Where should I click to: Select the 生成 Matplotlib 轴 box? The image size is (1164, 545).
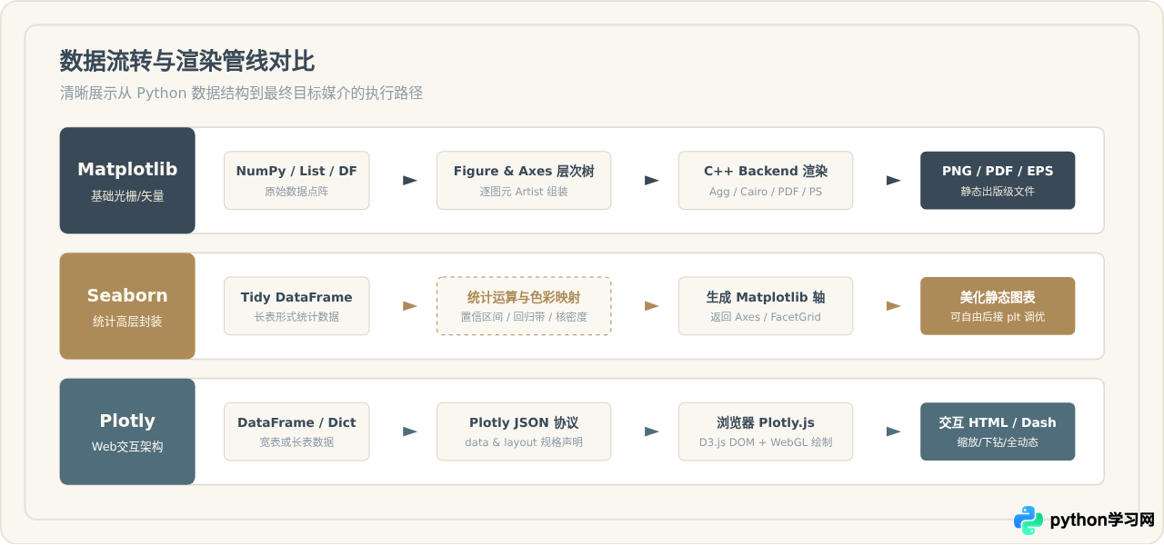click(766, 306)
